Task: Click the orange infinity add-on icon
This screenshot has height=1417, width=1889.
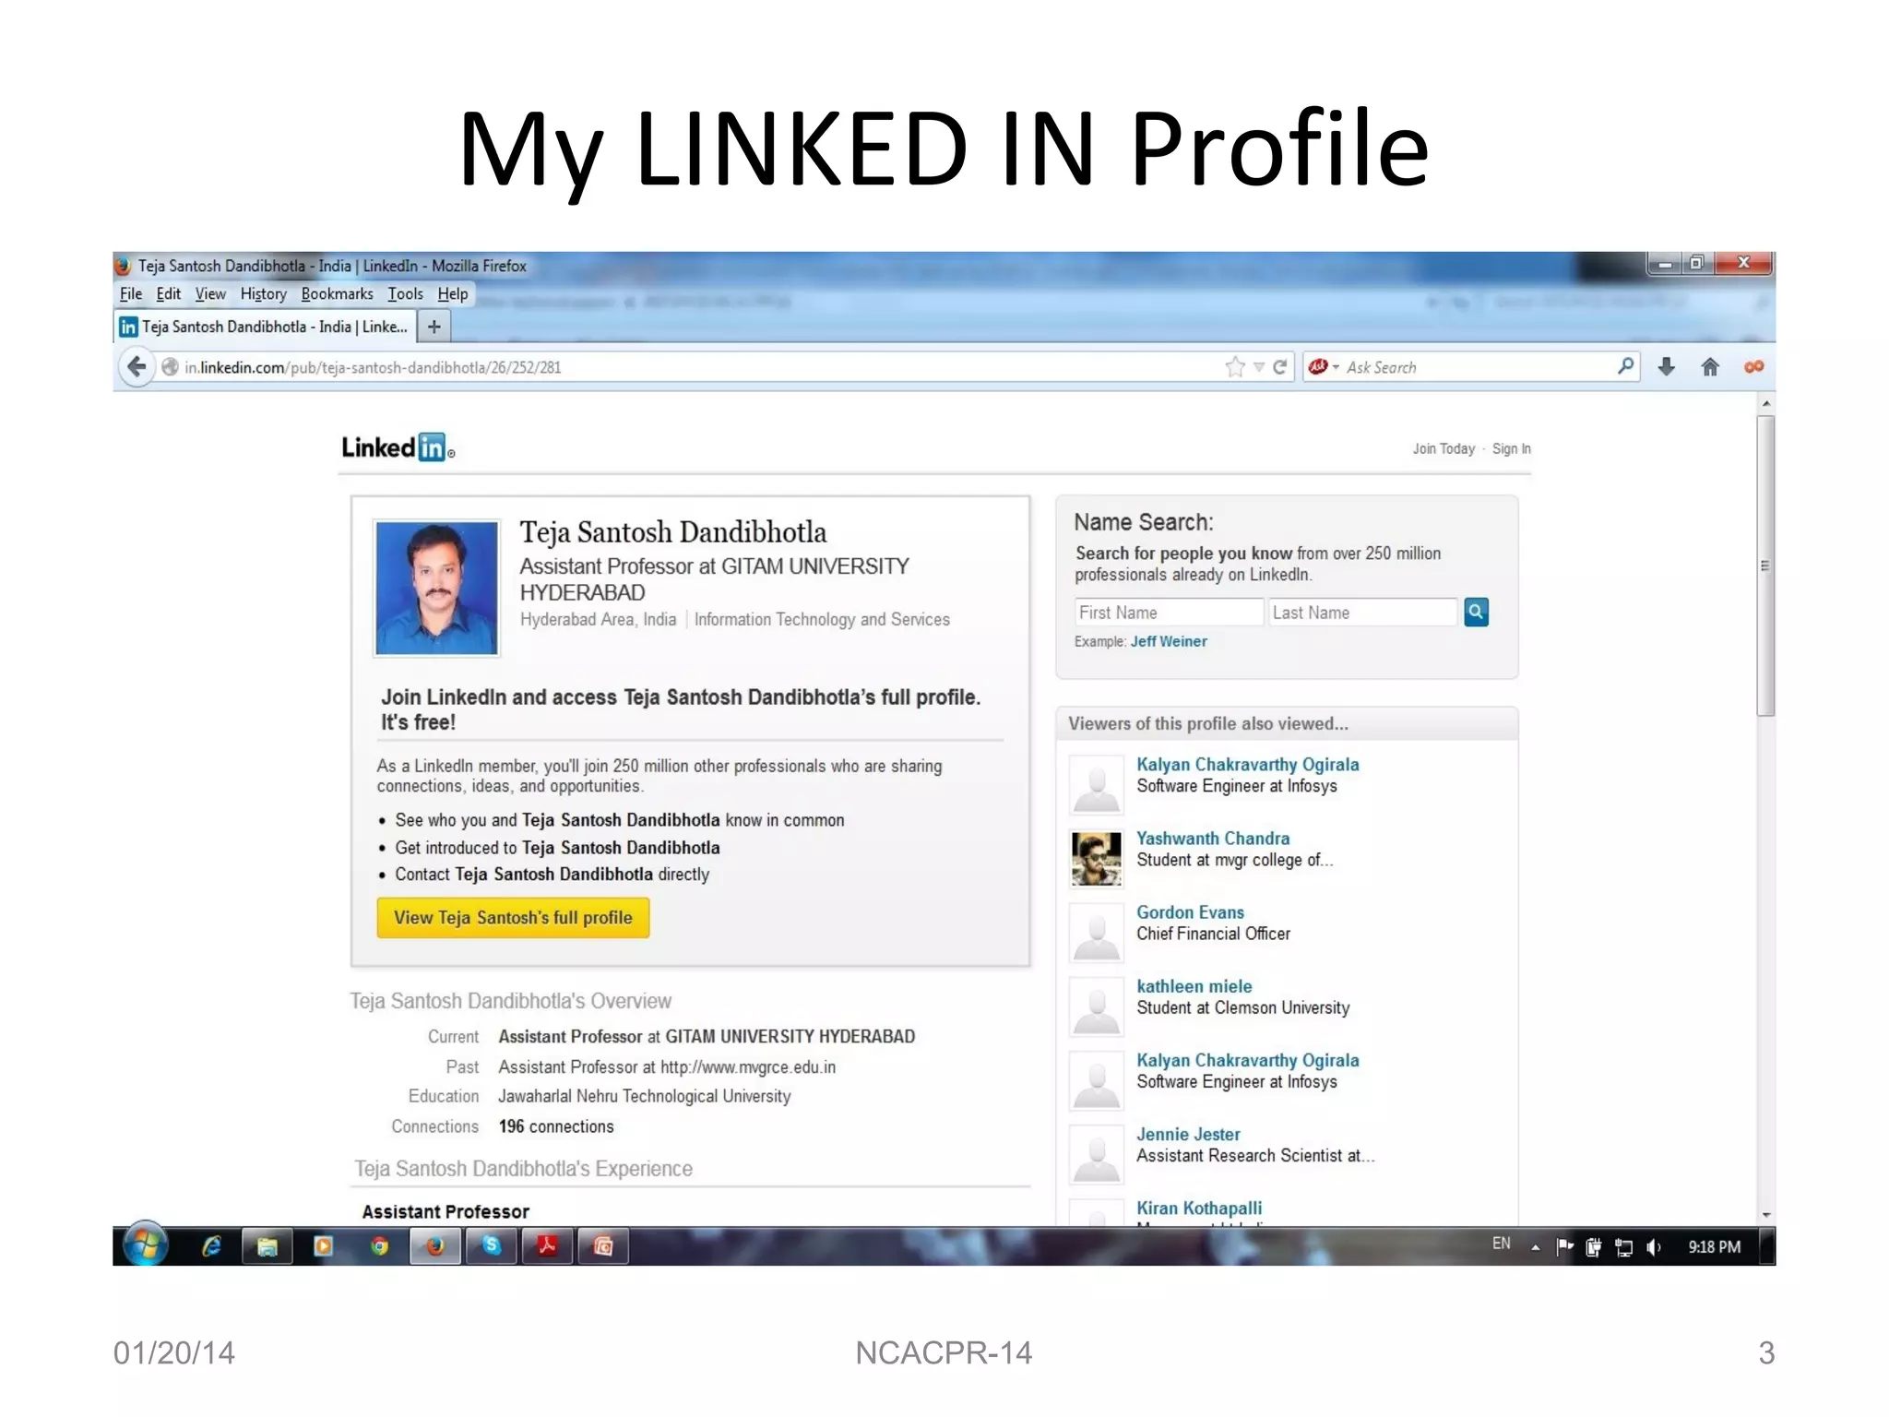Action: tap(1753, 367)
